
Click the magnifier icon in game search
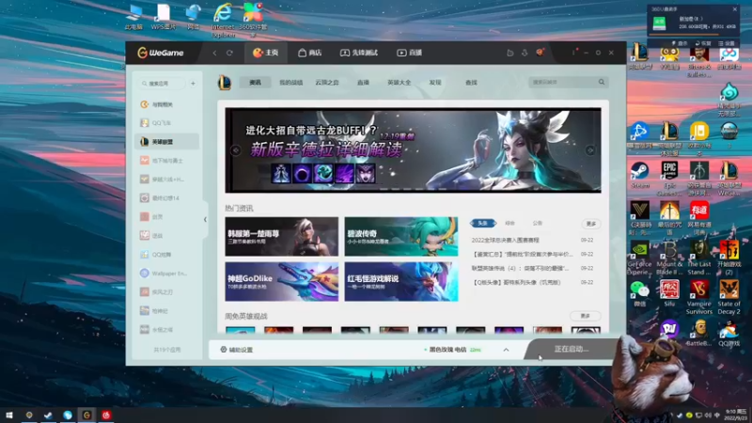pos(602,82)
